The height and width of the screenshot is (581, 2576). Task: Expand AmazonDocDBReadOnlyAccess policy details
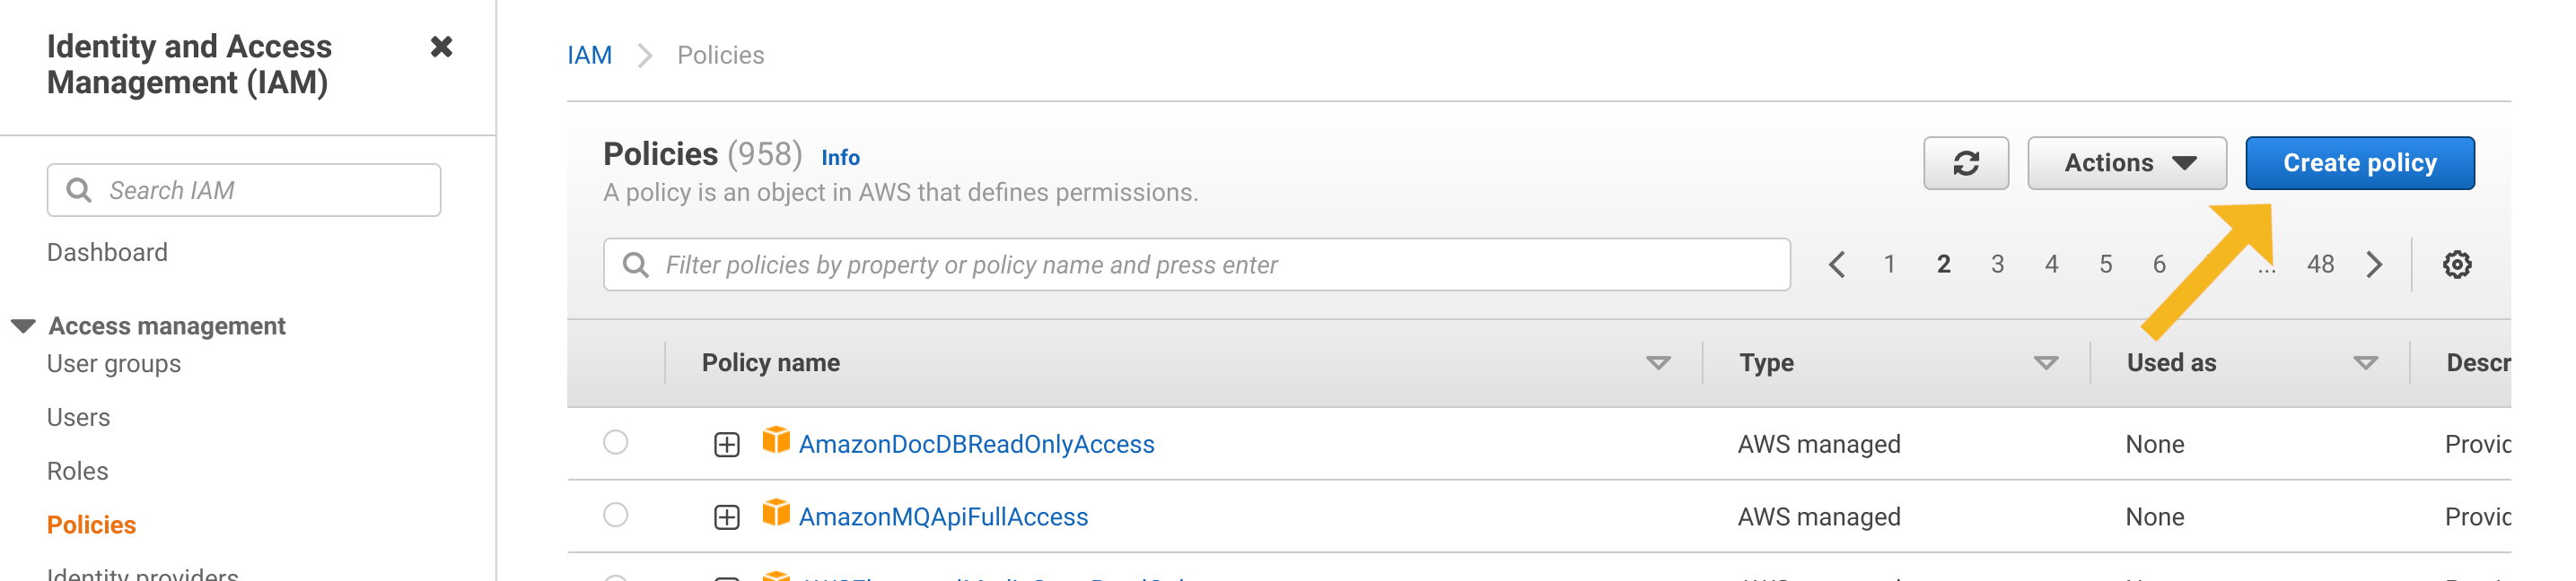(x=724, y=443)
